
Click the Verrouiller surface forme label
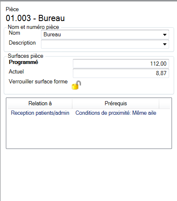pos(38,82)
